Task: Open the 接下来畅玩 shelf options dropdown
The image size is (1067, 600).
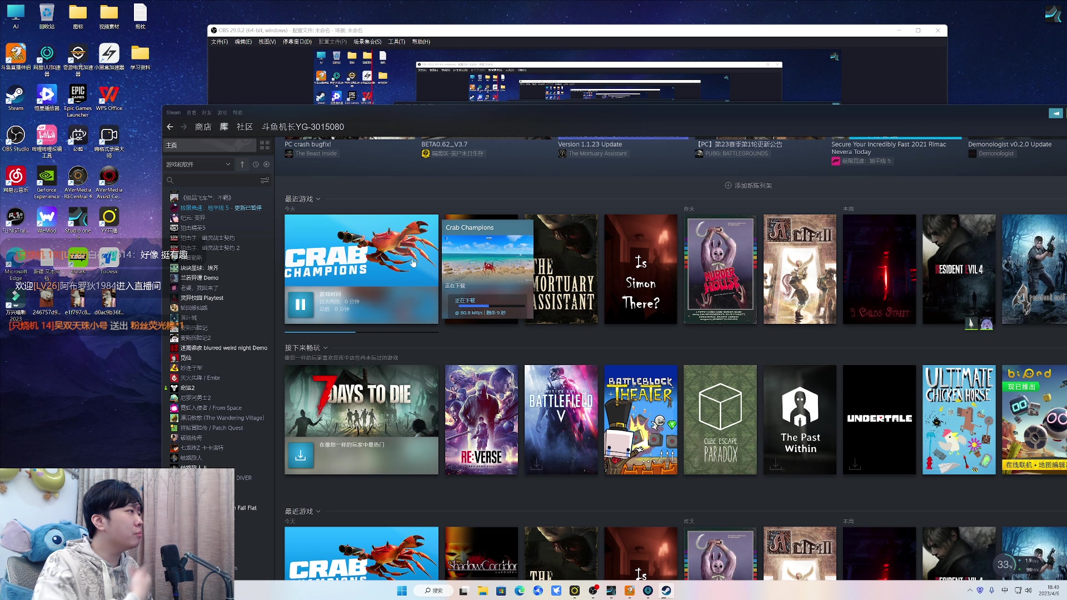Action: pos(325,348)
